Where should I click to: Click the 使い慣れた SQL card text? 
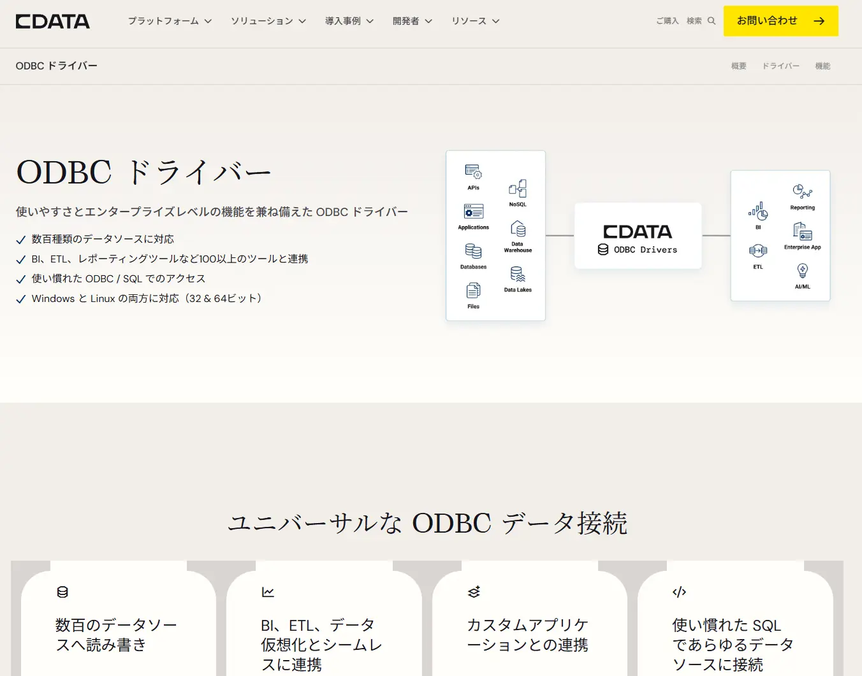coord(733,645)
